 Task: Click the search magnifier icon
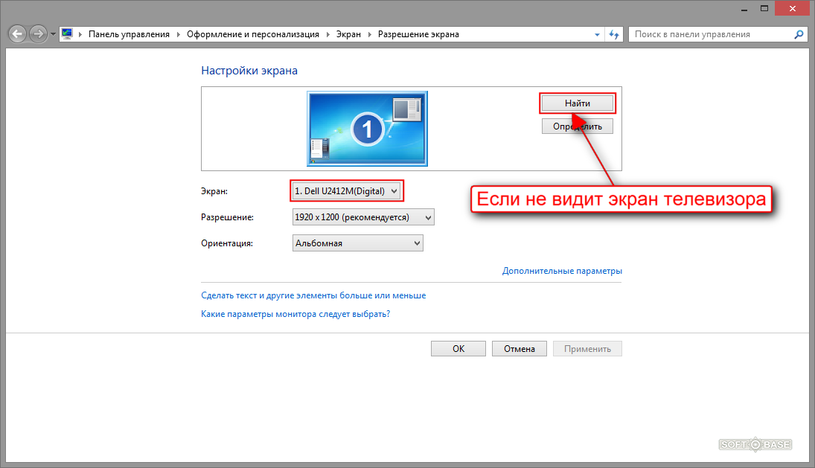tap(799, 34)
